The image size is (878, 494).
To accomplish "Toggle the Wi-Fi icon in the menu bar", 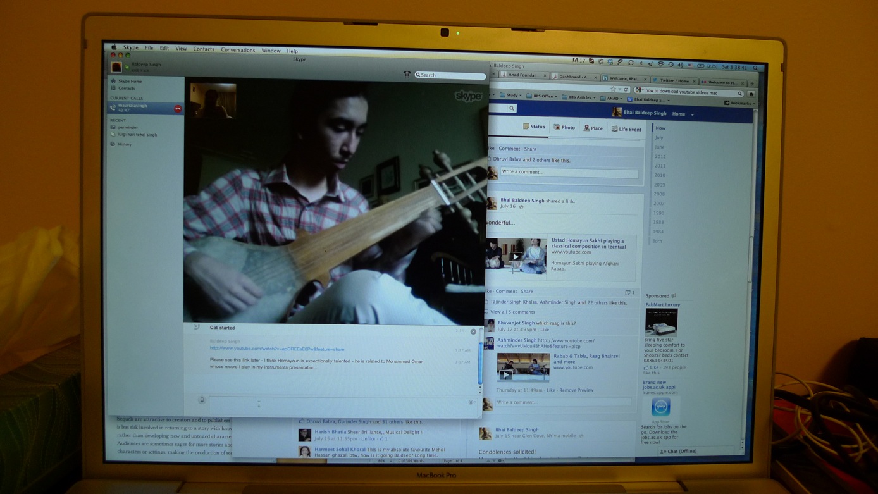I will point(661,65).
